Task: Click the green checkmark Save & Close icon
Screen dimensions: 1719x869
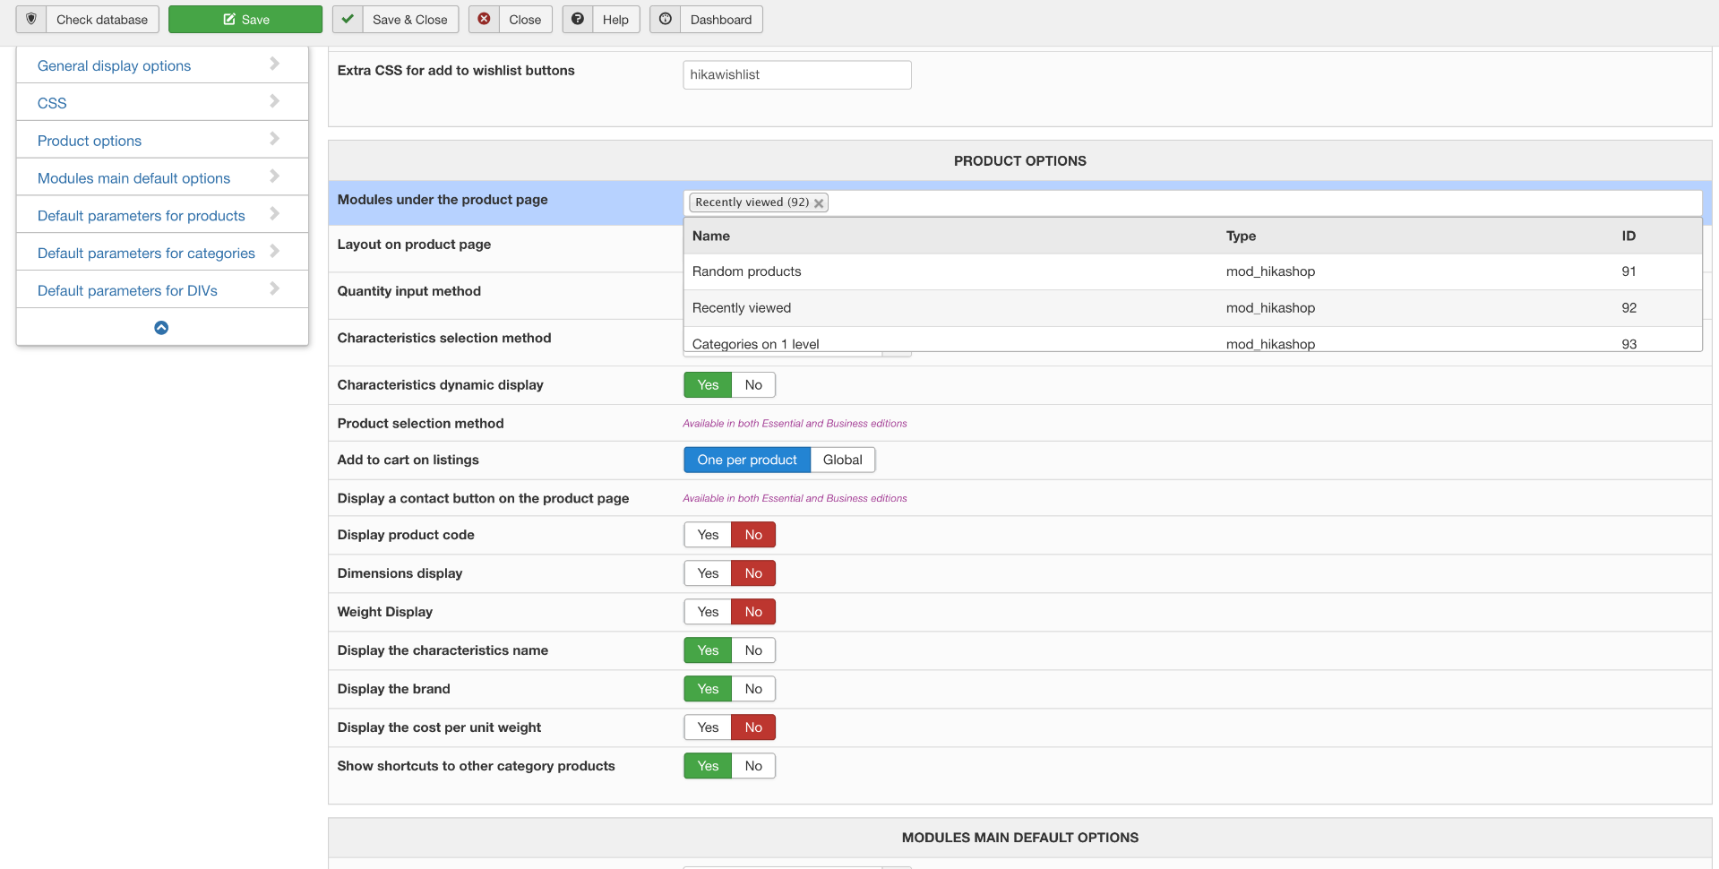Action: tap(348, 19)
